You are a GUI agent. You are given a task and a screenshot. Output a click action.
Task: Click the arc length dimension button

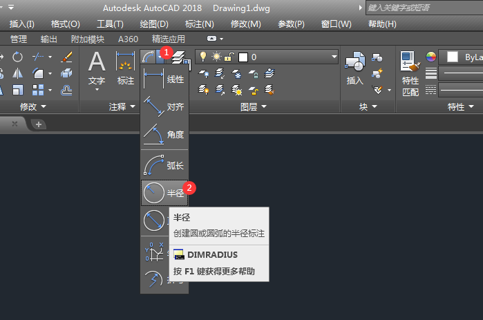pos(148,57)
